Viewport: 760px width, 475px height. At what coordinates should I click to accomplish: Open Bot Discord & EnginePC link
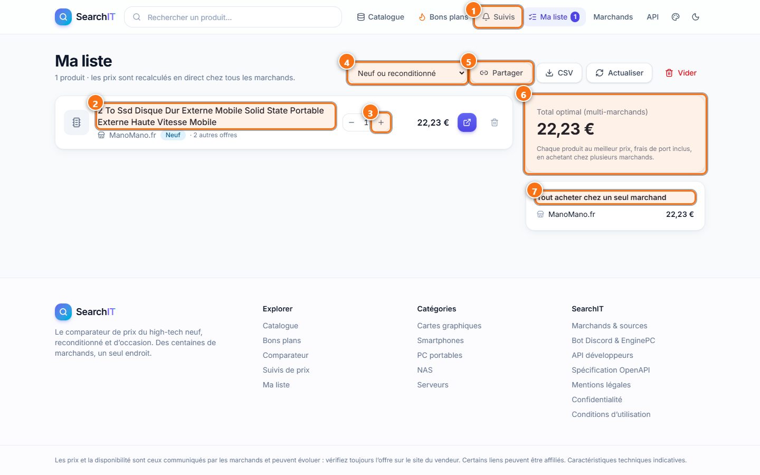[x=613, y=340]
